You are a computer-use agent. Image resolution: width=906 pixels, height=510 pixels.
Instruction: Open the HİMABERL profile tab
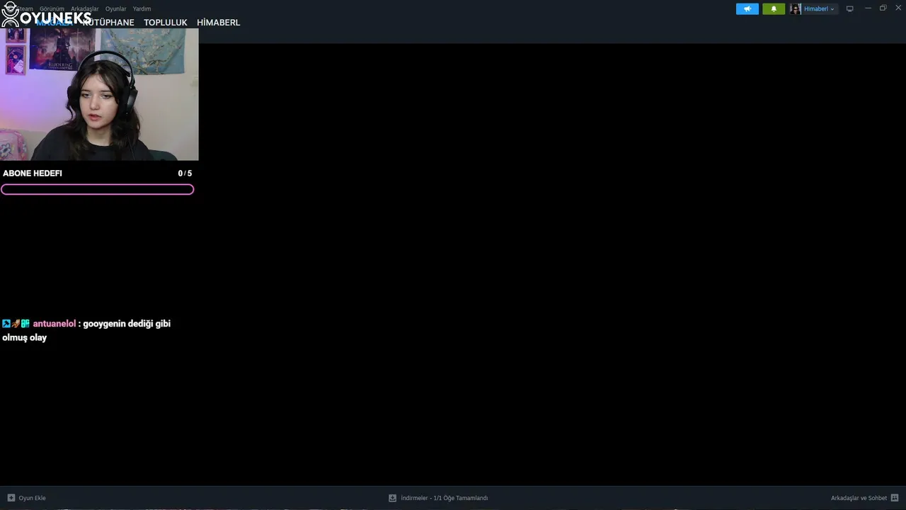pos(219,23)
